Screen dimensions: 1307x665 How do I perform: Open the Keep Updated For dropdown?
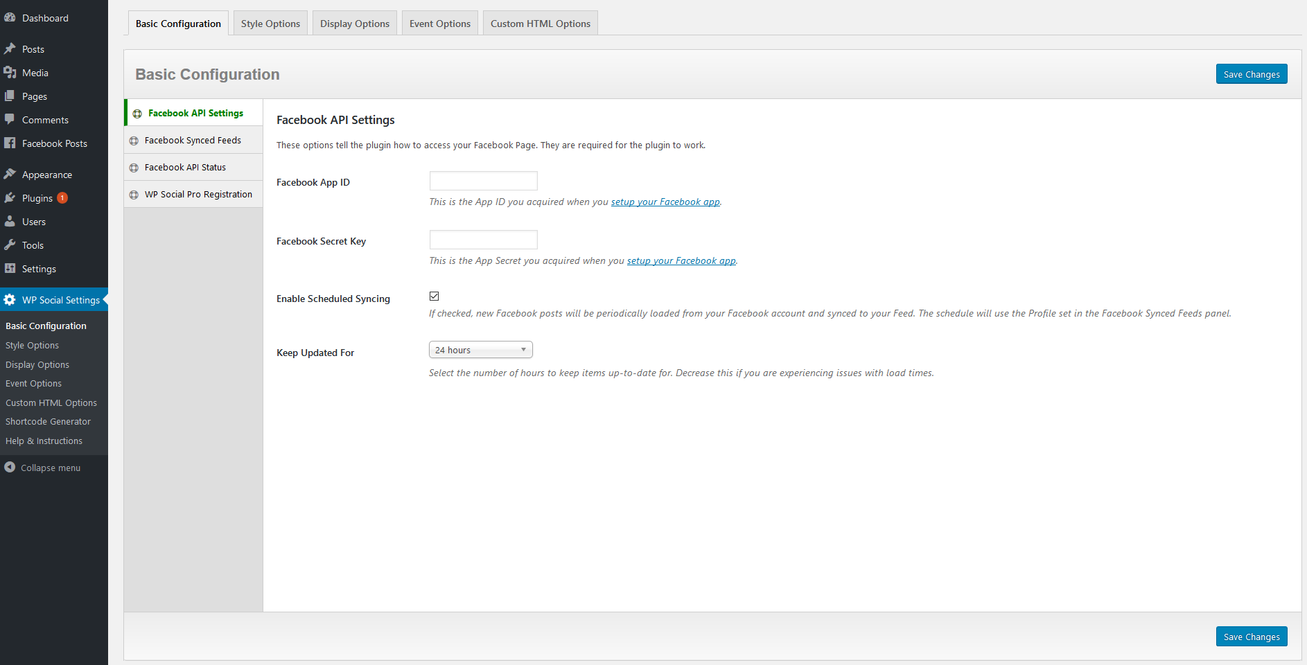pyautogui.click(x=480, y=350)
